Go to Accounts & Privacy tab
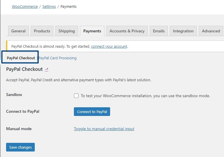Image resolution: width=224 pixels, height=157 pixels. (x=127, y=31)
